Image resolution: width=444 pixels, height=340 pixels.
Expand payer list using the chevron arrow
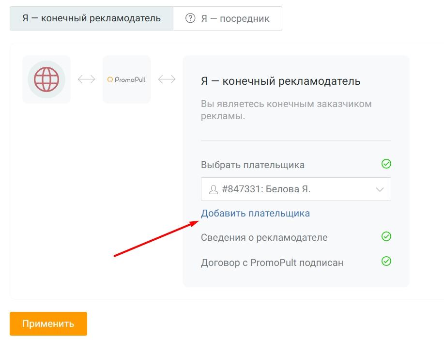tap(380, 189)
